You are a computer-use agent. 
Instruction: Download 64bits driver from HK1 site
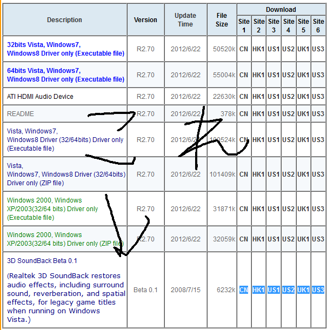coord(258,75)
